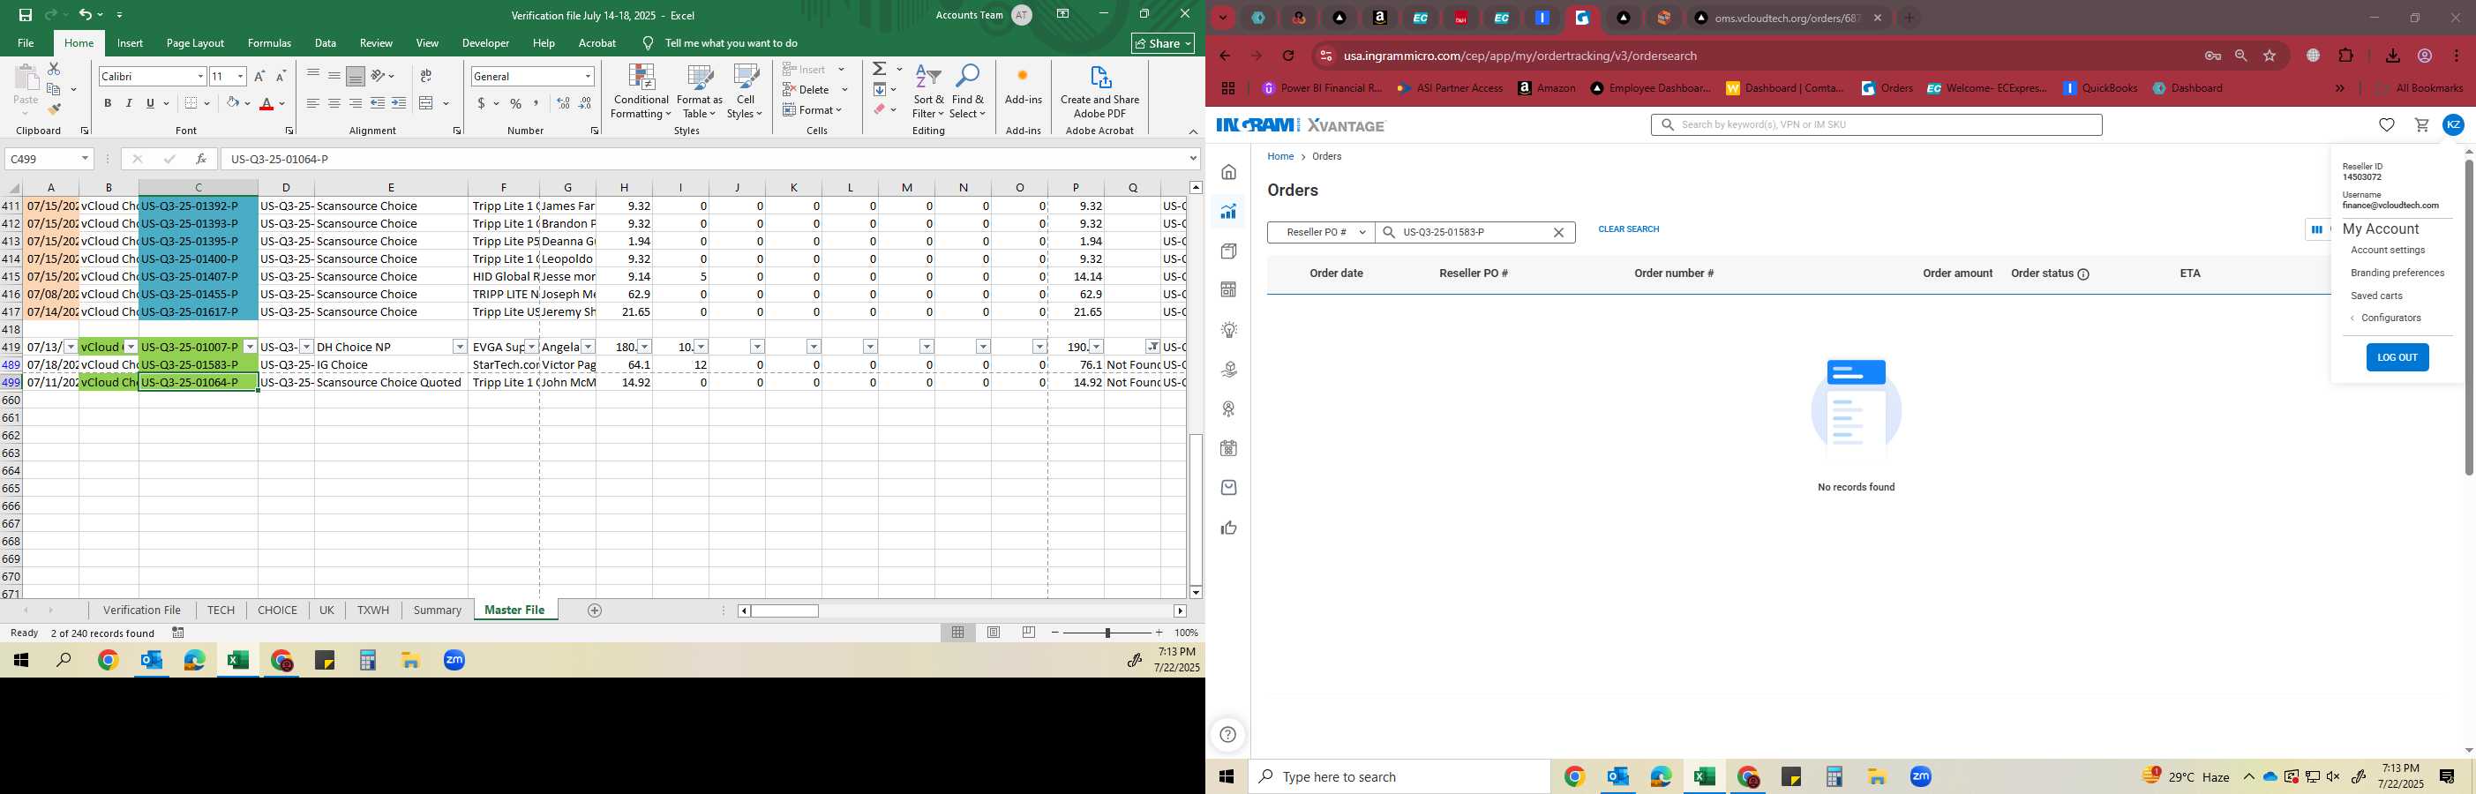Toggle Bold formatting in Excel ribbon

[108, 103]
